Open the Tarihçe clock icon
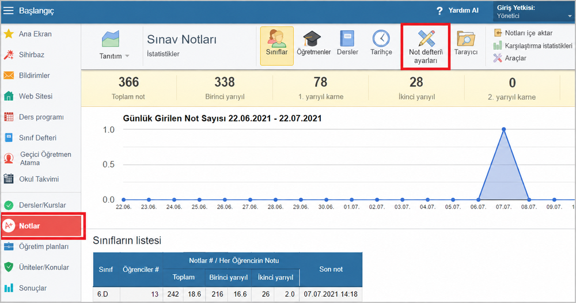Viewport: 576px width, 303px height. coord(381,43)
